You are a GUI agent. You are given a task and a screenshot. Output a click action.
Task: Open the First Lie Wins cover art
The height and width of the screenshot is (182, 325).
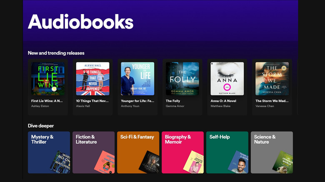(47, 79)
